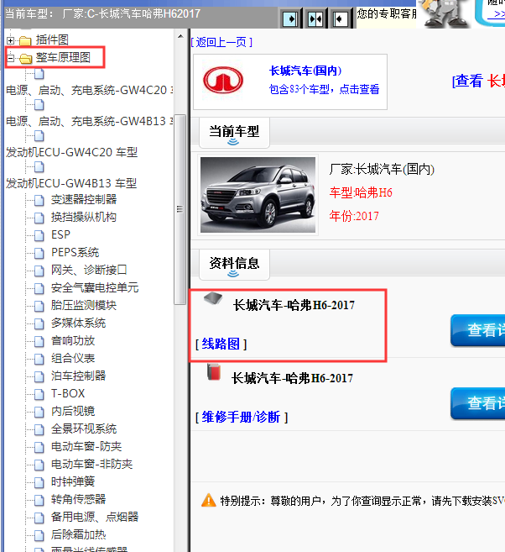Click the document icon beside 变速器控制器

tap(39, 200)
